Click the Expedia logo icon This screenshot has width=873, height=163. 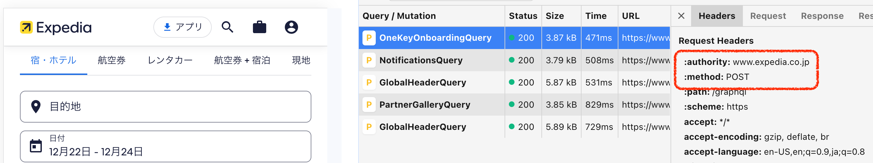[27, 27]
